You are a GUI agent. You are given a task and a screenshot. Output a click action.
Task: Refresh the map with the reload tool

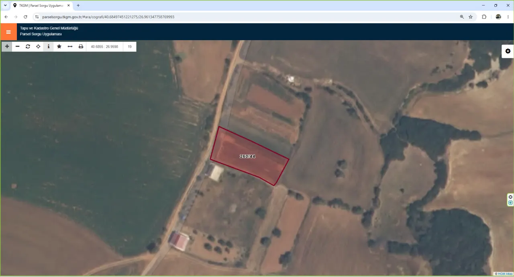pyautogui.click(x=28, y=47)
